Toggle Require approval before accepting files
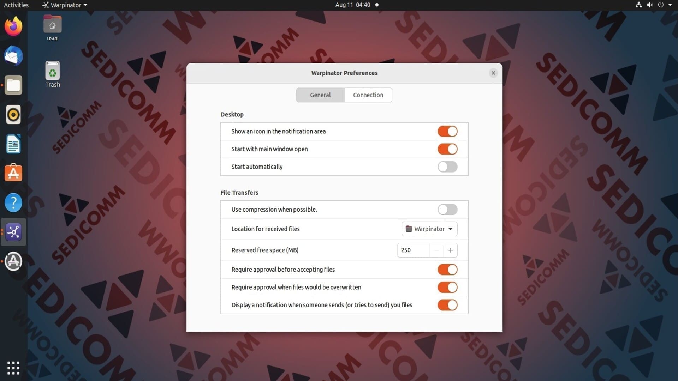Screen dimensions: 678x381 pyautogui.click(x=447, y=270)
